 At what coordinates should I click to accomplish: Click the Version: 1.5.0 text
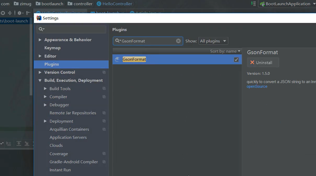click(258, 74)
